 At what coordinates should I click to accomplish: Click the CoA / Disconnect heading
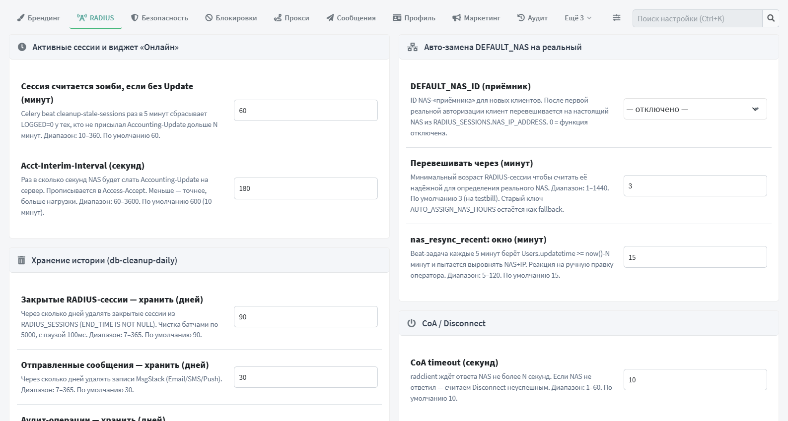tap(454, 323)
